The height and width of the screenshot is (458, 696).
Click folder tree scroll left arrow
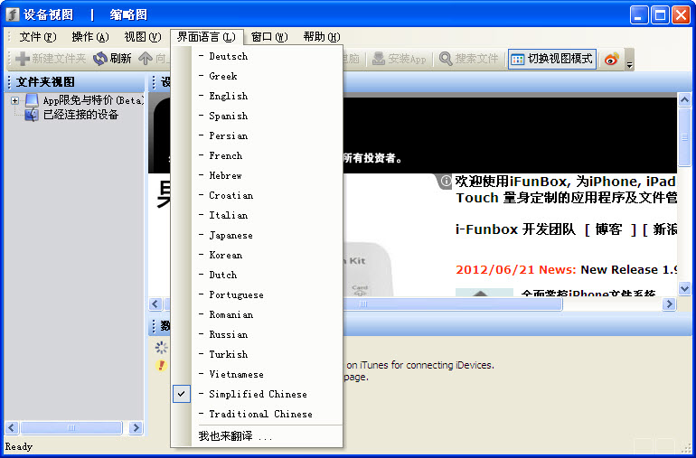[x=11, y=428]
